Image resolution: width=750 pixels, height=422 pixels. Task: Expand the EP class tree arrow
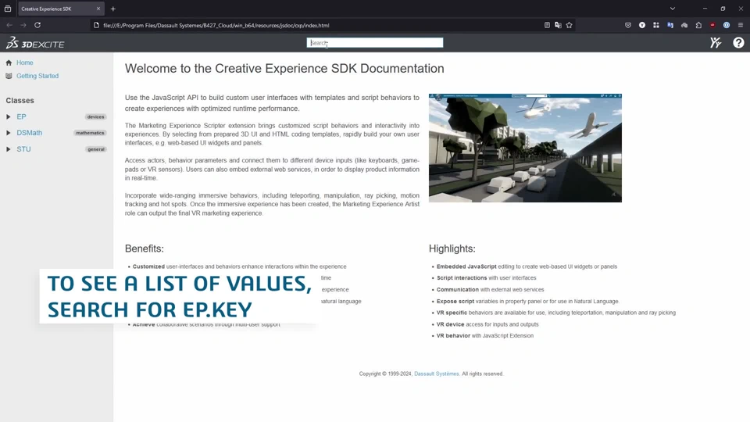[8, 116]
